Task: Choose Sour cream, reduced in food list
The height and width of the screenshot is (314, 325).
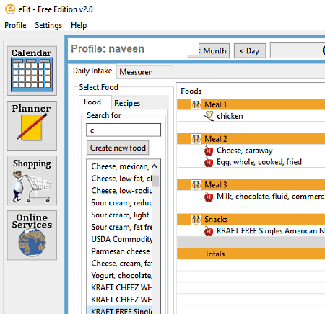Action: click(120, 203)
